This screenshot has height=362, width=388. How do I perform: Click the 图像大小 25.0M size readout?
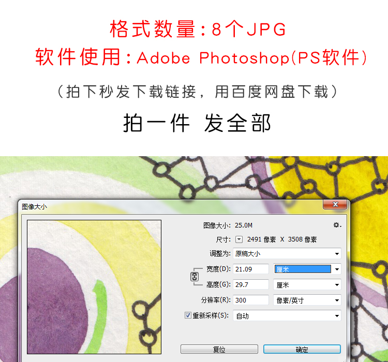[x=228, y=225]
